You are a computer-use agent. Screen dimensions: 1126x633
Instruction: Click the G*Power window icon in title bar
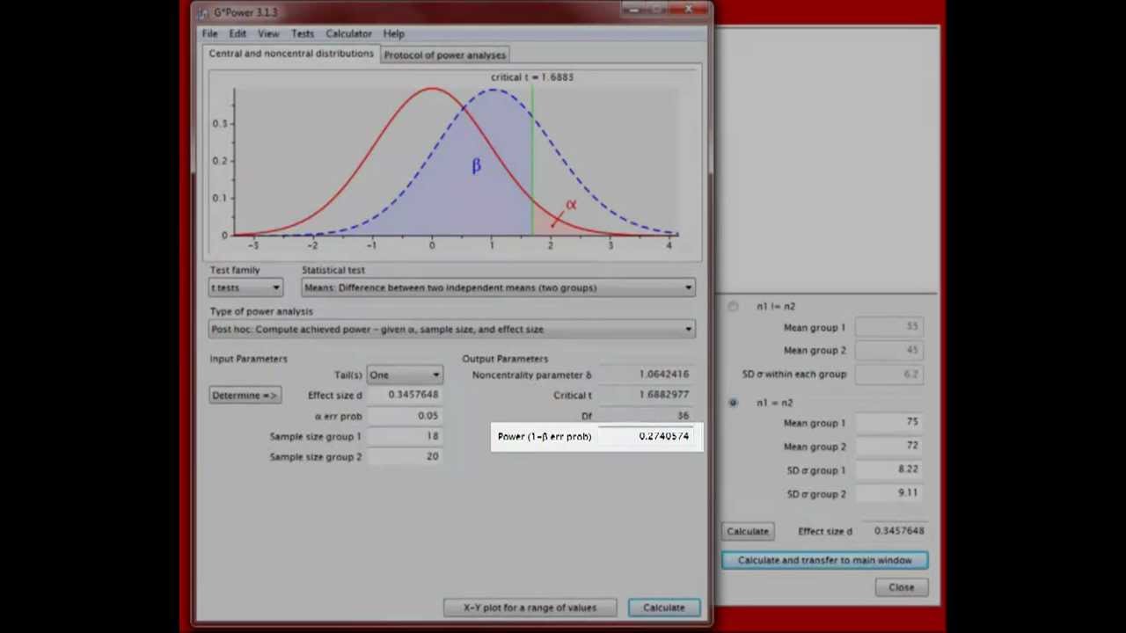[x=203, y=12]
